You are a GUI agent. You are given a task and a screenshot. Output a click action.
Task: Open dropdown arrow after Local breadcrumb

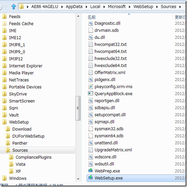pyautogui.click(x=104, y=7)
